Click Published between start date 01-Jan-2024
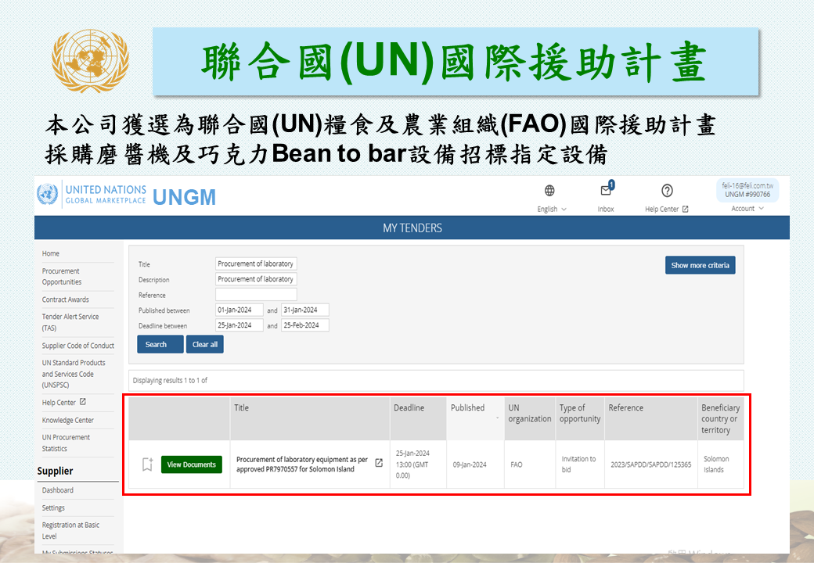The width and height of the screenshot is (814, 563). (x=239, y=310)
